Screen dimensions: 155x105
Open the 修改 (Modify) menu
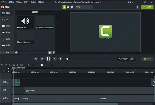pos(19,2)
